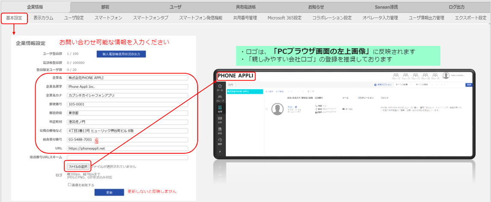Open the ユーザ情報出力管理 sub-tab

click(x=426, y=18)
